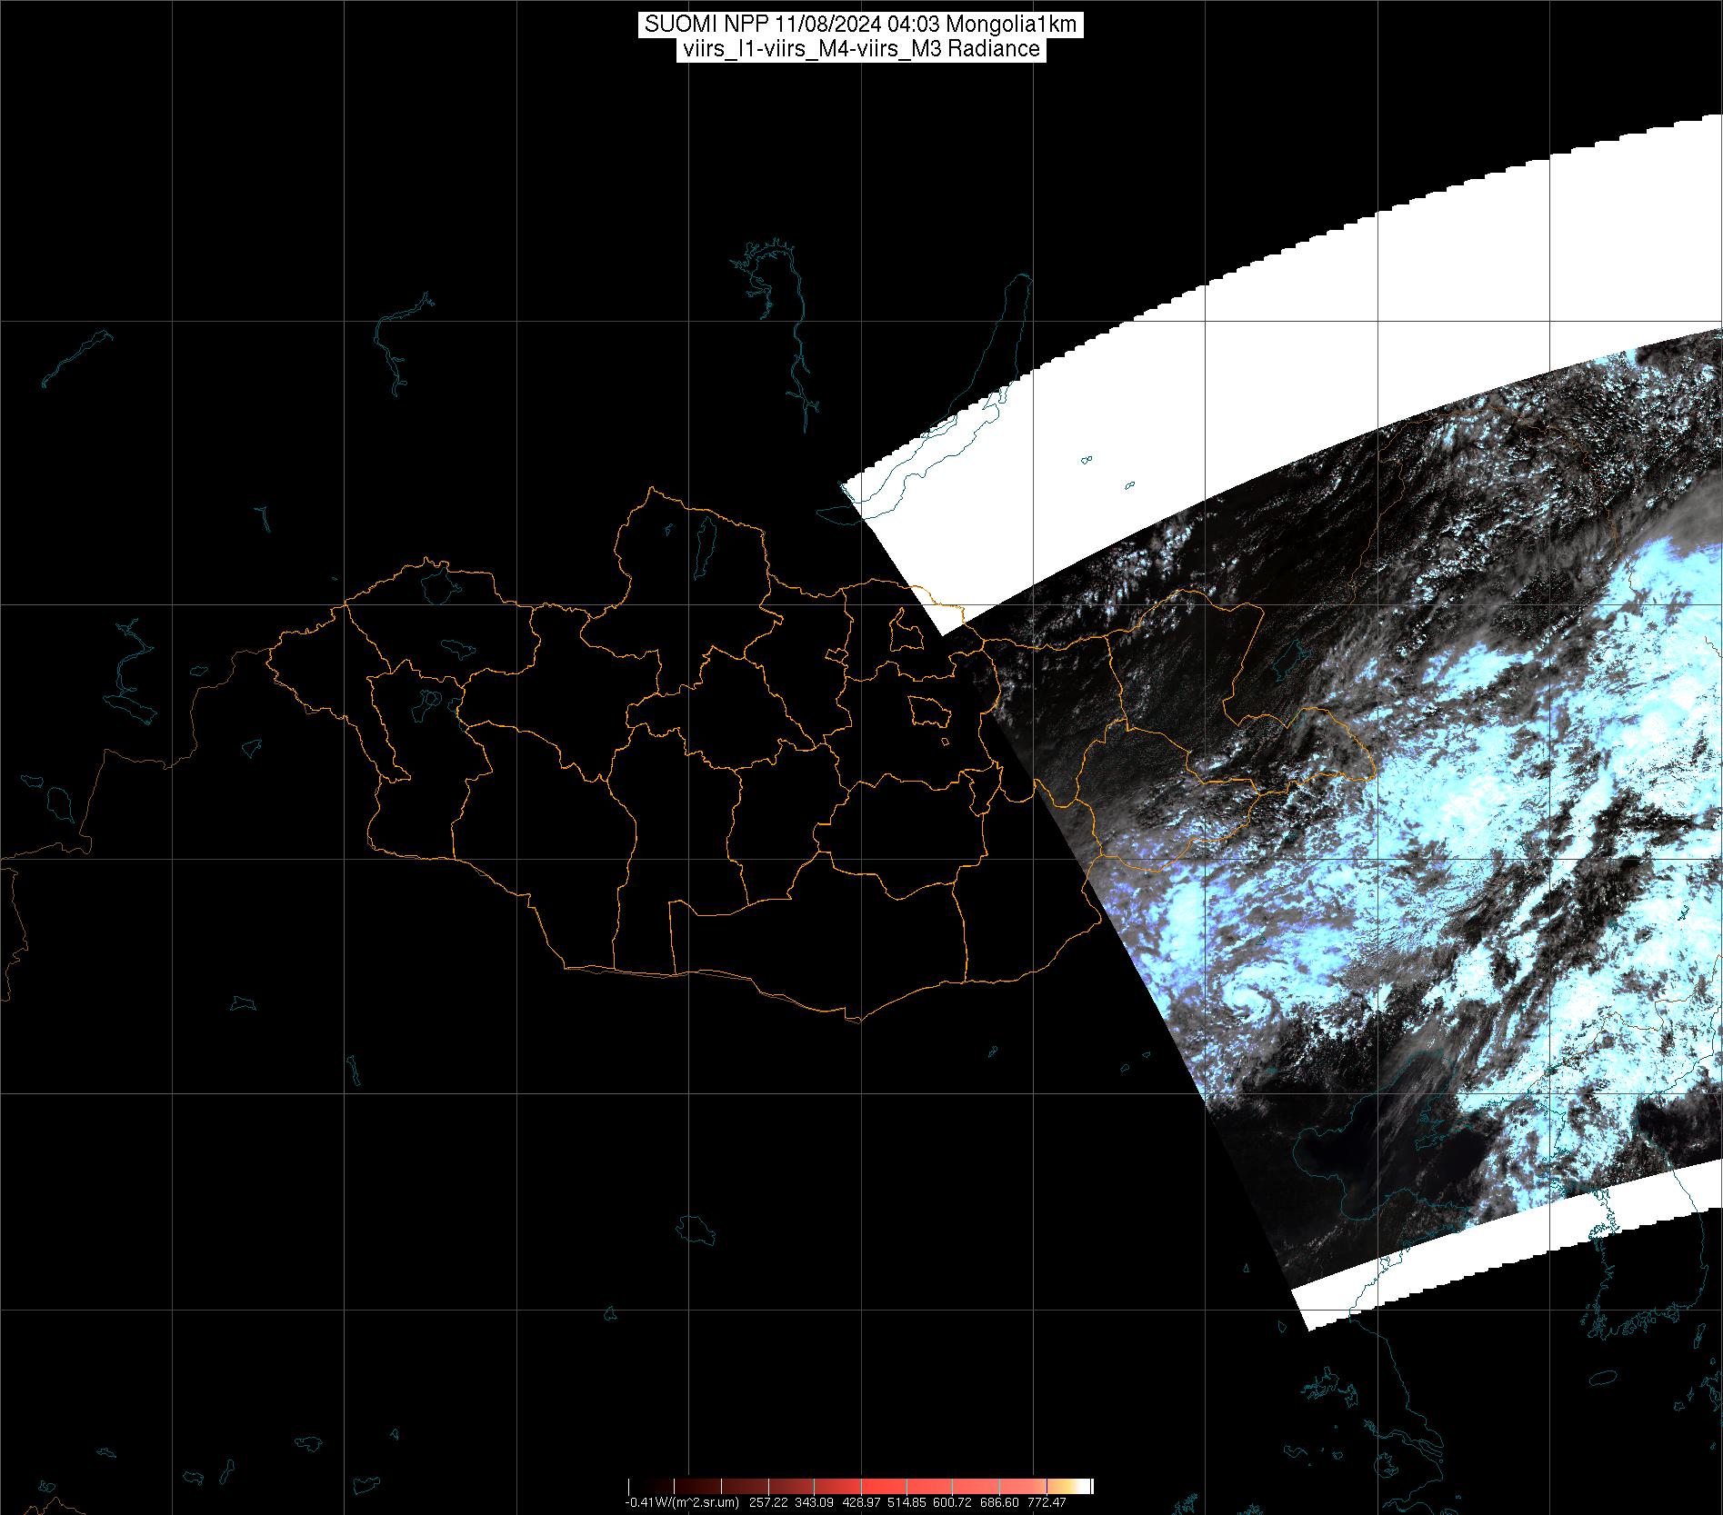Click the viirs Radiance band subtitle text
The image size is (1723, 1515).
[860, 49]
